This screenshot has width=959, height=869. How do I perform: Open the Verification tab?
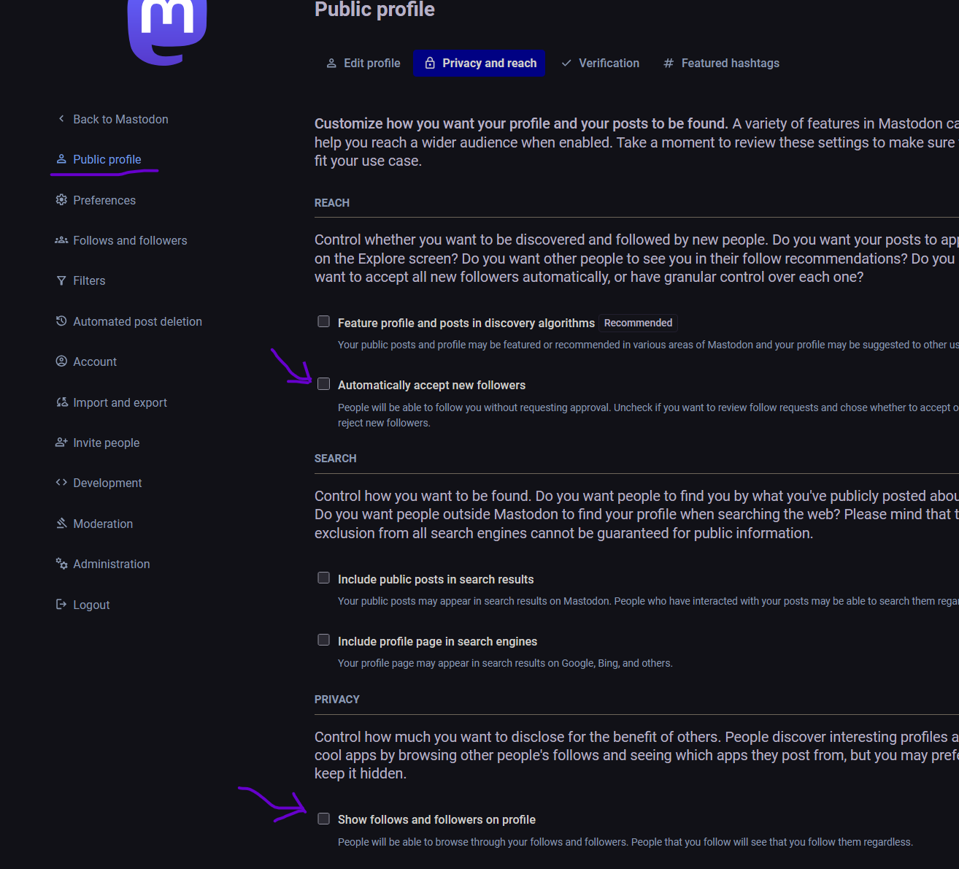pyautogui.click(x=600, y=64)
